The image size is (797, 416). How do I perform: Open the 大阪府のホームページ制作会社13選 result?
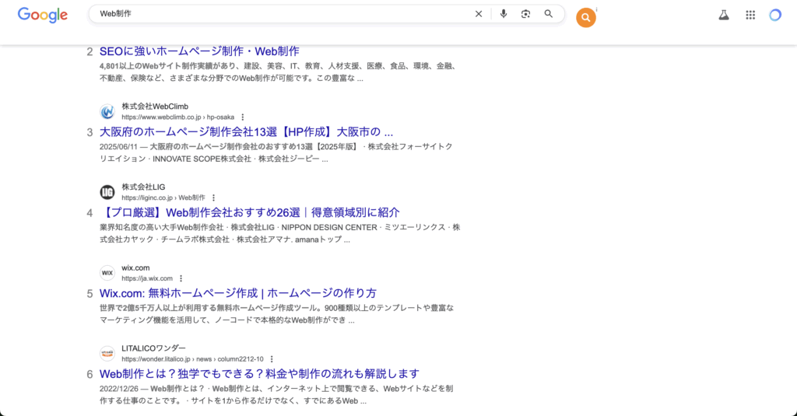coord(246,132)
